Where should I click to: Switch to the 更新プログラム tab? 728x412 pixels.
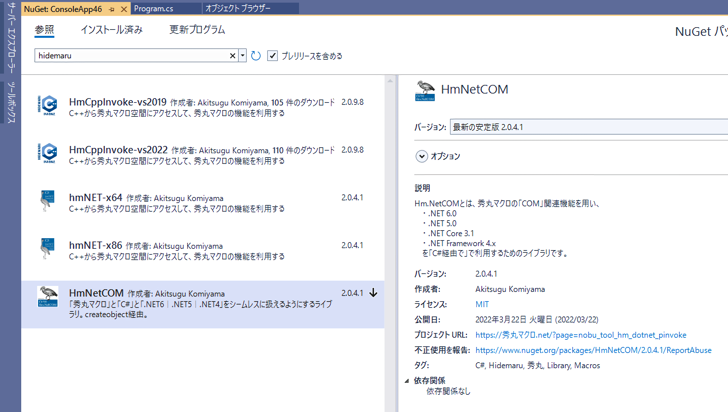click(197, 30)
